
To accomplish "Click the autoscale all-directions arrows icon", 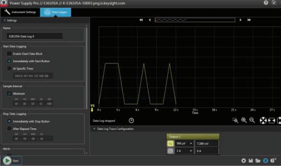I will [263, 121].
